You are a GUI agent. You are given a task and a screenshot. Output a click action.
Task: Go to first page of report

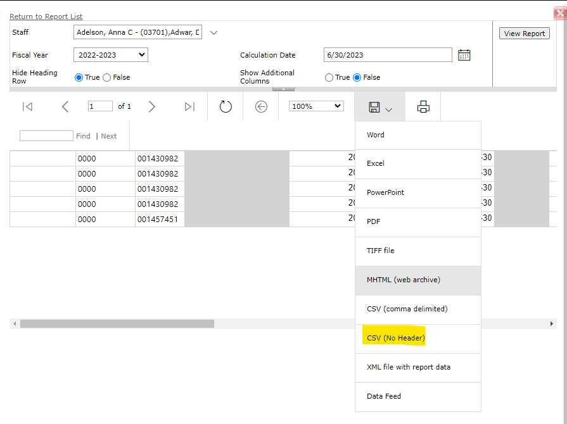tap(27, 106)
